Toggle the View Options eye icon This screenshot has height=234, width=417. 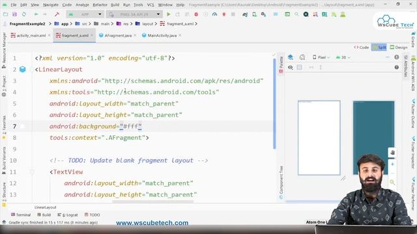(291, 68)
